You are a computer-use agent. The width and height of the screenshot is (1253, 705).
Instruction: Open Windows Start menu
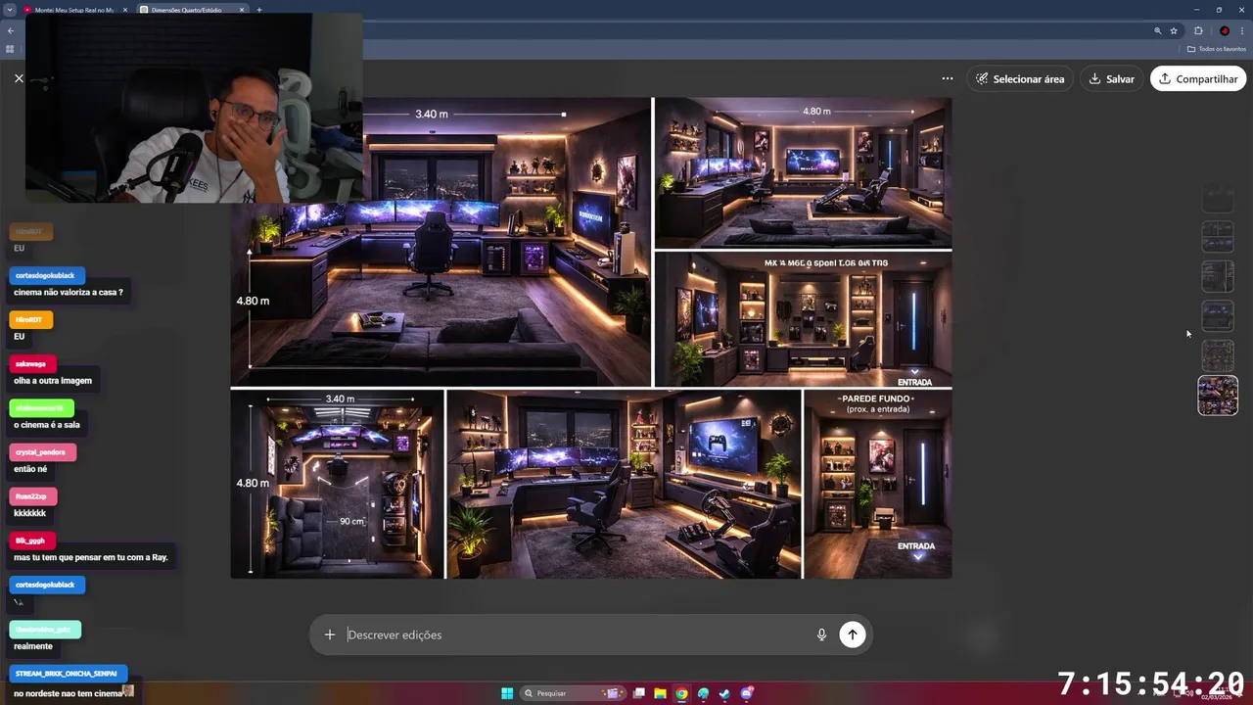(x=507, y=693)
